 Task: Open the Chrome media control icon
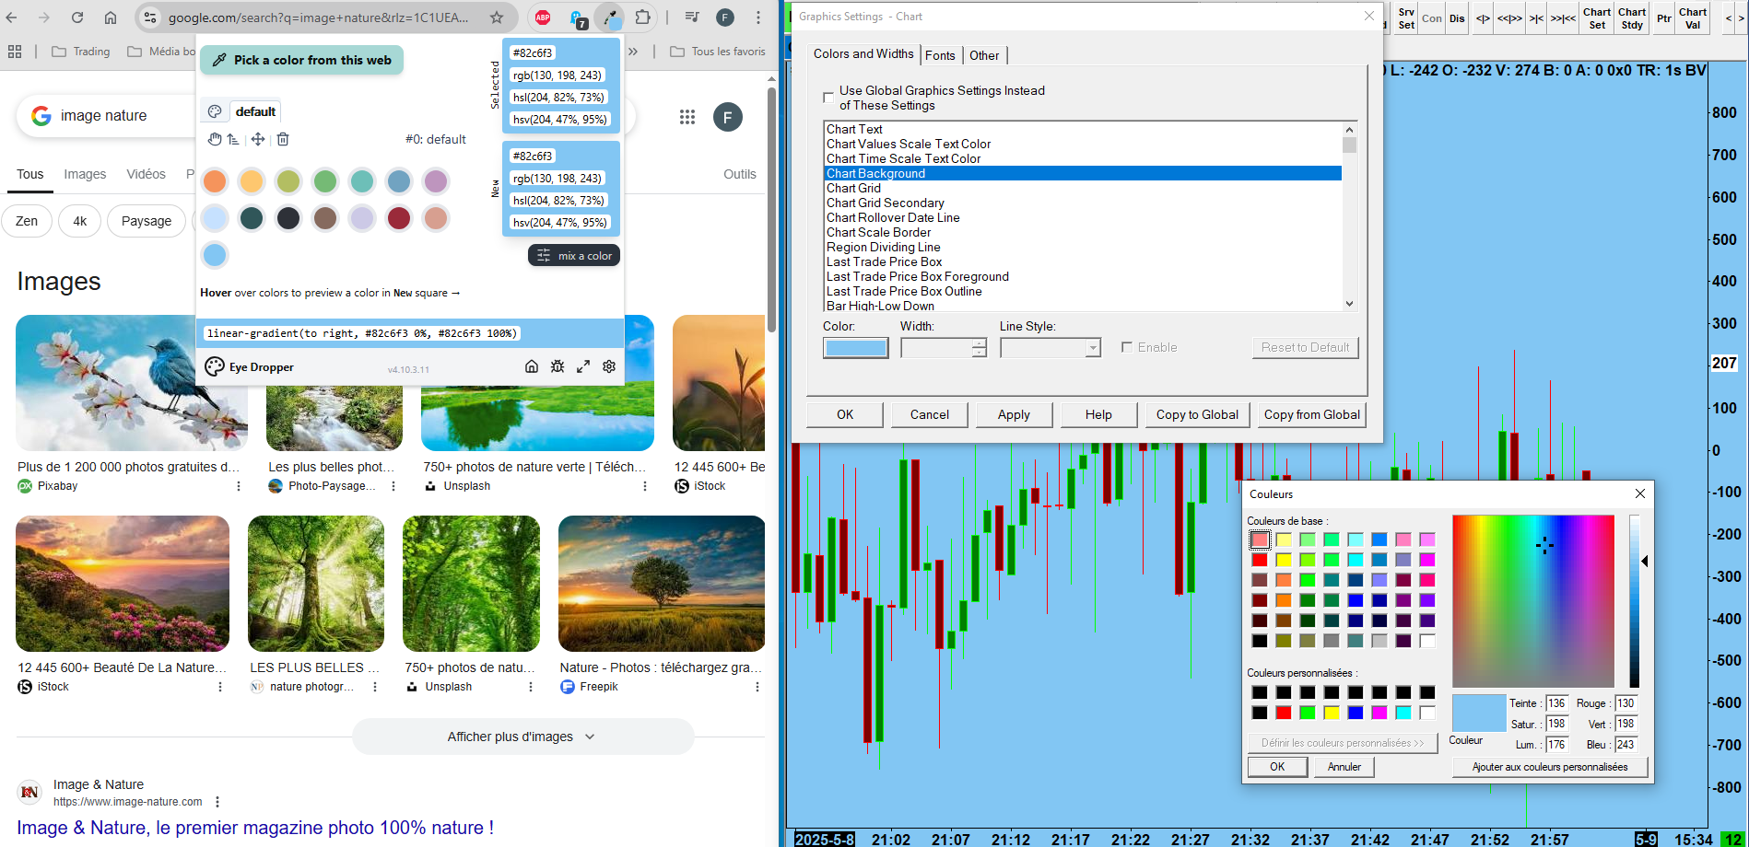(x=692, y=17)
